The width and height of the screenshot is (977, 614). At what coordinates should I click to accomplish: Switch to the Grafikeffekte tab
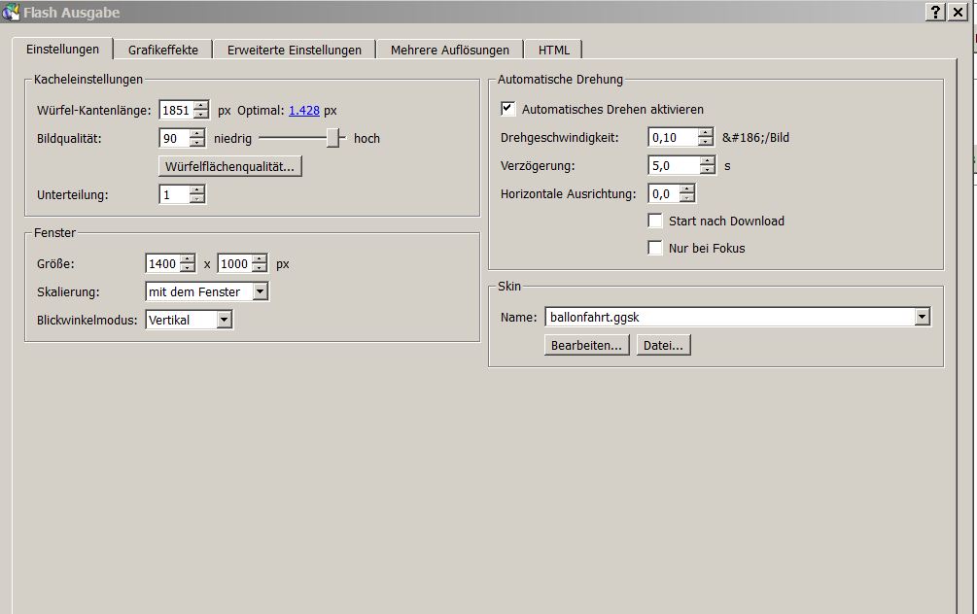pos(162,50)
